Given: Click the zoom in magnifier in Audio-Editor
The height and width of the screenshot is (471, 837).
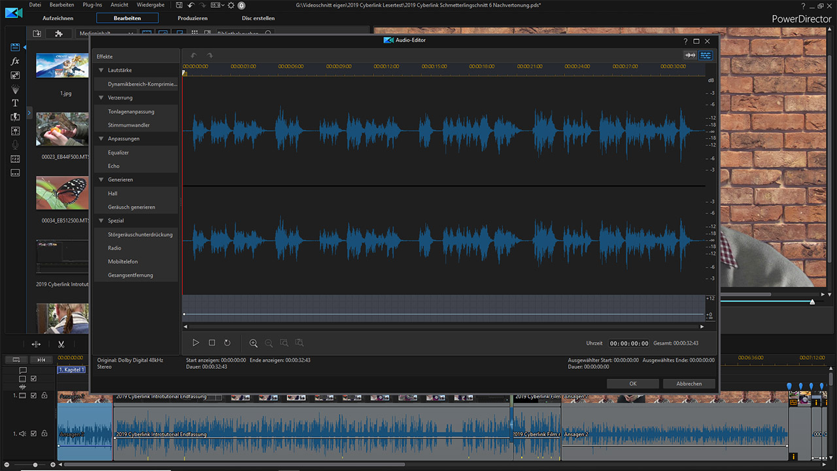Looking at the screenshot, I should (253, 343).
